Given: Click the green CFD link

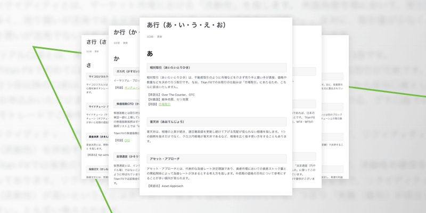Looking at the screenshot, I should pyautogui.click(x=127, y=141).
